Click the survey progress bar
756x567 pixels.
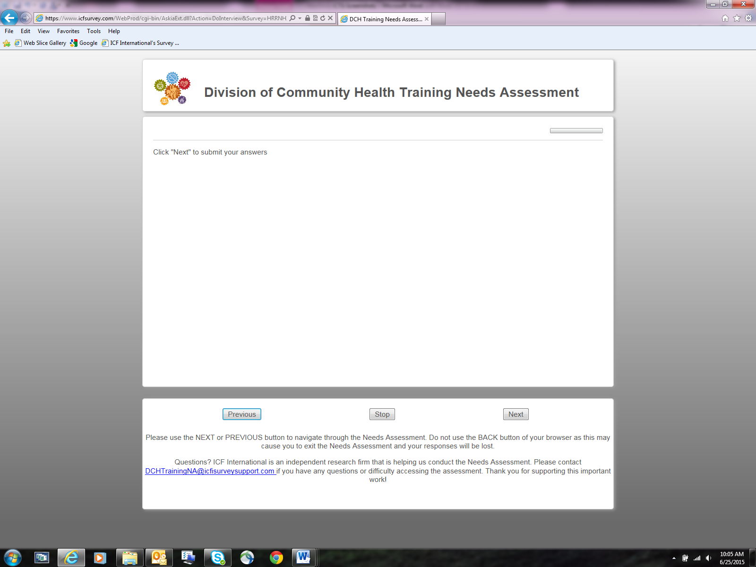click(x=576, y=131)
